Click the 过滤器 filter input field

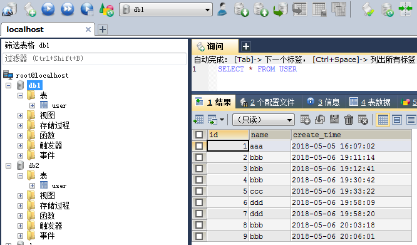pos(95,58)
